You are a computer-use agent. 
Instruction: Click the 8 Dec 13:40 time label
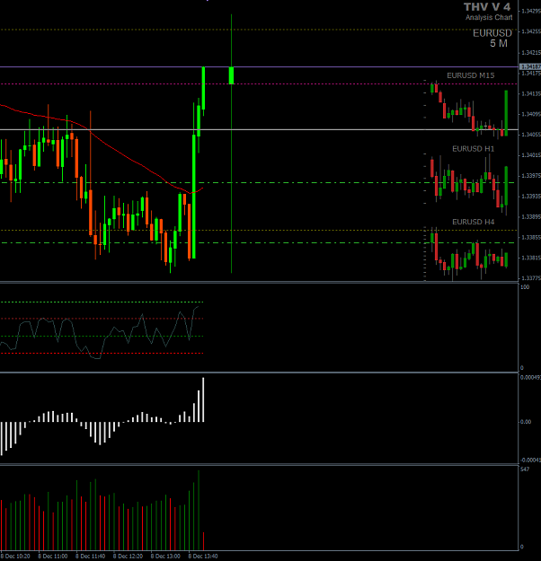(203, 557)
